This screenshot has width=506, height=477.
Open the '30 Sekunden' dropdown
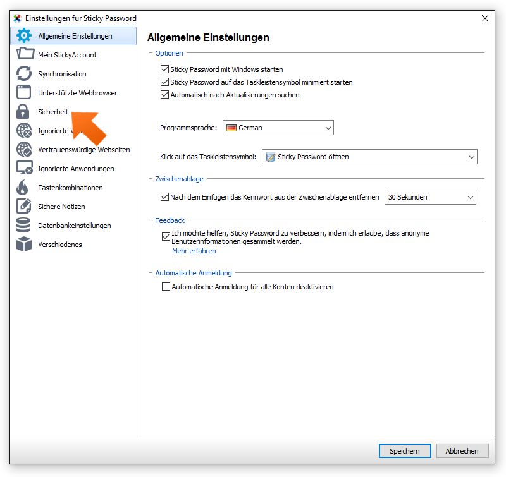430,197
